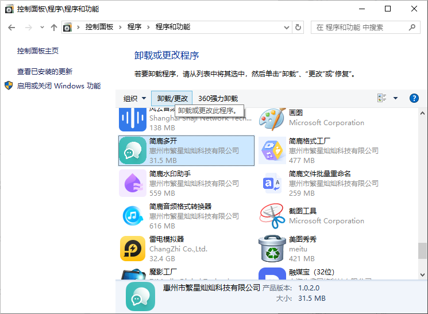Click the change view layout icon

tap(381, 98)
